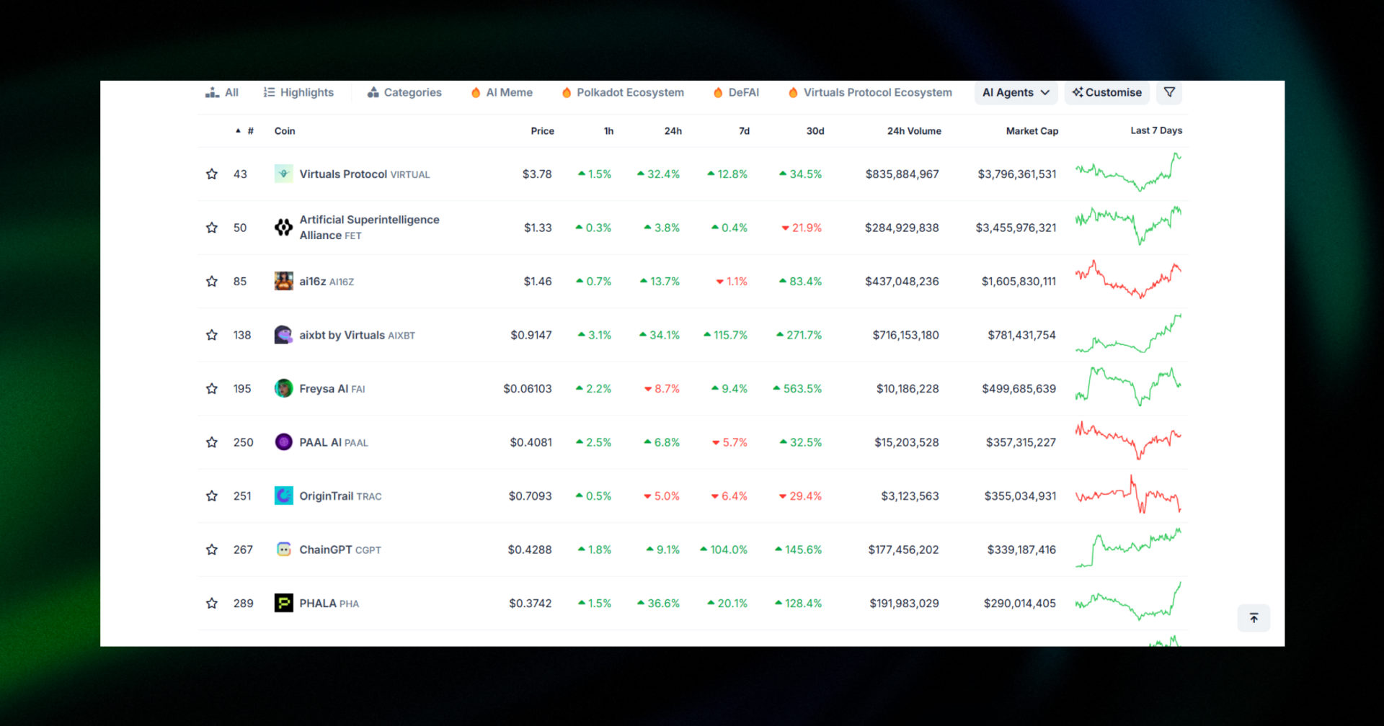Open the Customise options

(1106, 92)
